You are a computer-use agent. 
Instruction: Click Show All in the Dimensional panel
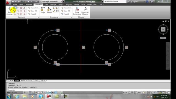click(65, 11)
